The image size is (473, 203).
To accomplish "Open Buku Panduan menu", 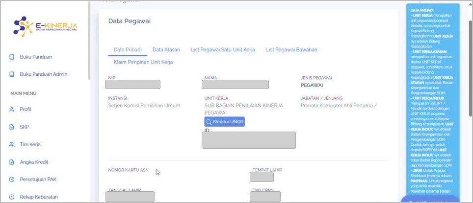I will (x=36, y=57).
